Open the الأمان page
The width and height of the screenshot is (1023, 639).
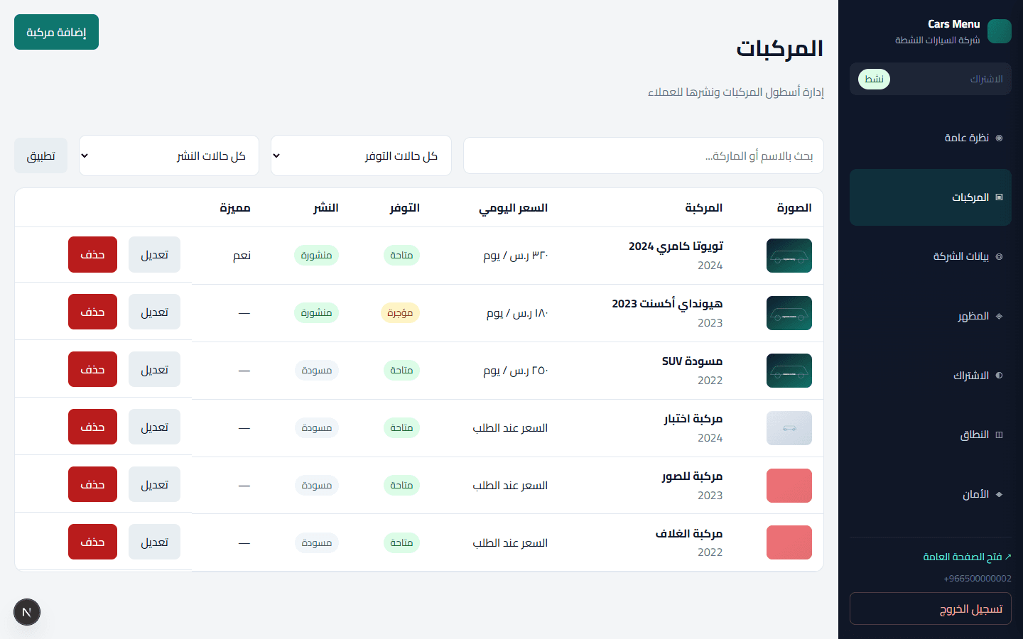pyautogui.click(x=931, y=494)
